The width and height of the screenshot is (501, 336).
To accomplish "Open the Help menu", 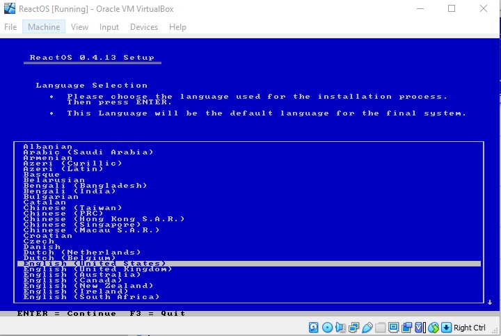I will (x=177, y=27).
